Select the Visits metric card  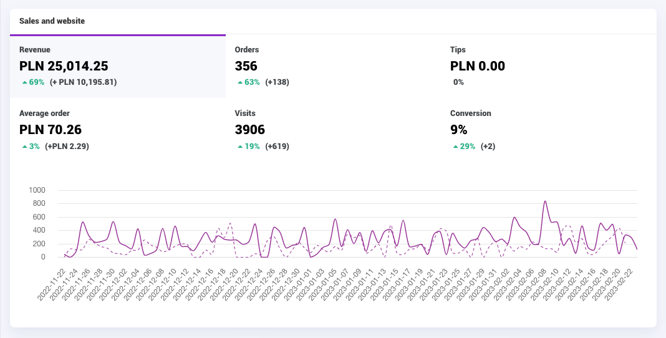(334, 130)
